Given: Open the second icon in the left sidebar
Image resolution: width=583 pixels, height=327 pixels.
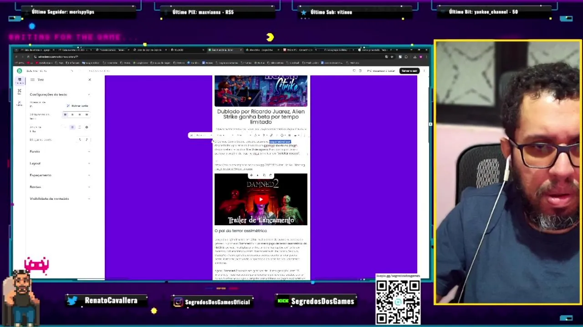Looking at the screenshot, I should click(20, 91).
